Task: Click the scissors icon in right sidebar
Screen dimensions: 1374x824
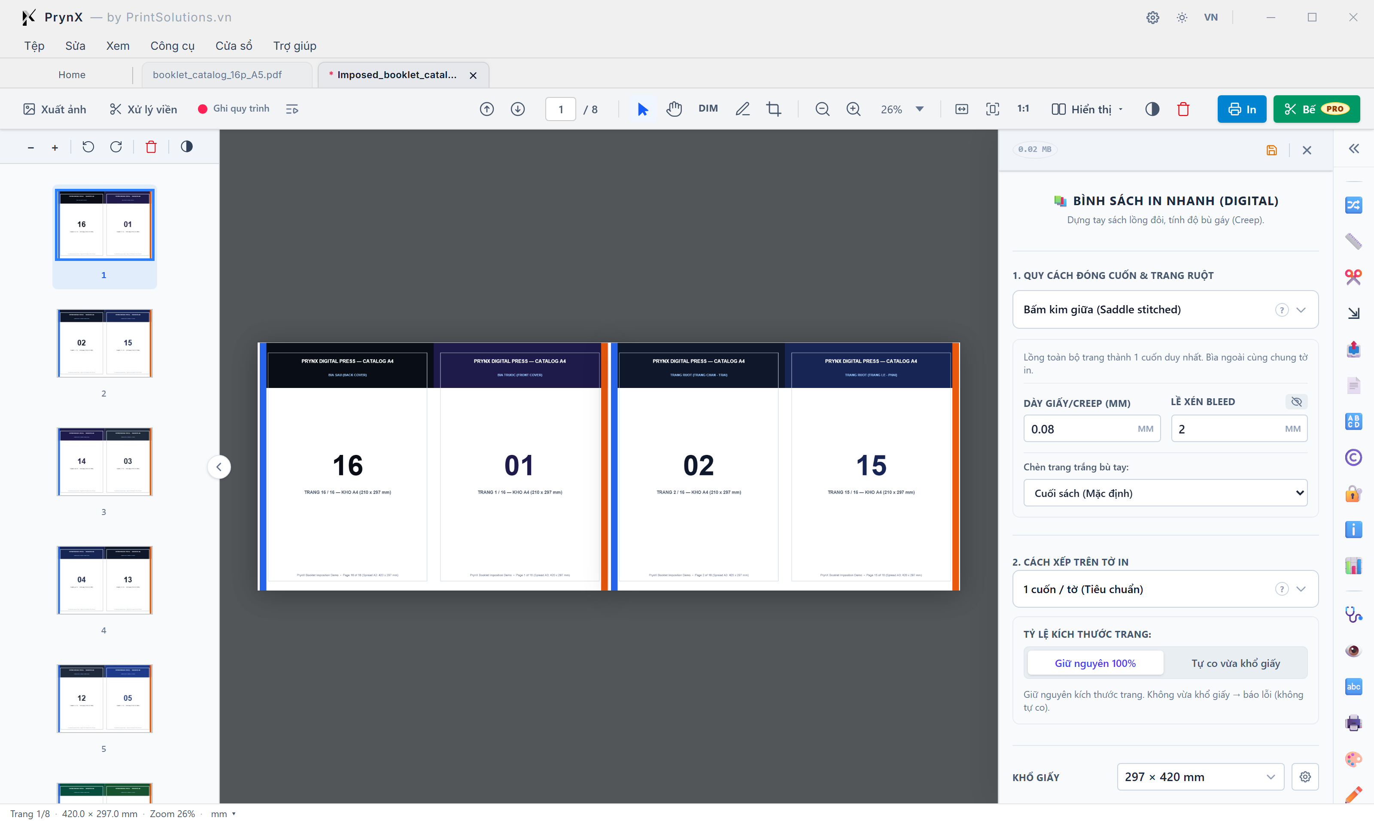Action: pyautogui.click(x=1353, y=277)
